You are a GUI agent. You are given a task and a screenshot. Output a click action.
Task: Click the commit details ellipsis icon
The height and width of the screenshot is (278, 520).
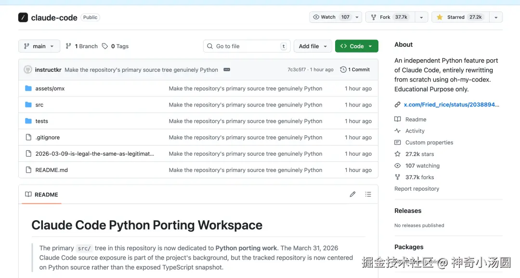[x=227, y=70]
